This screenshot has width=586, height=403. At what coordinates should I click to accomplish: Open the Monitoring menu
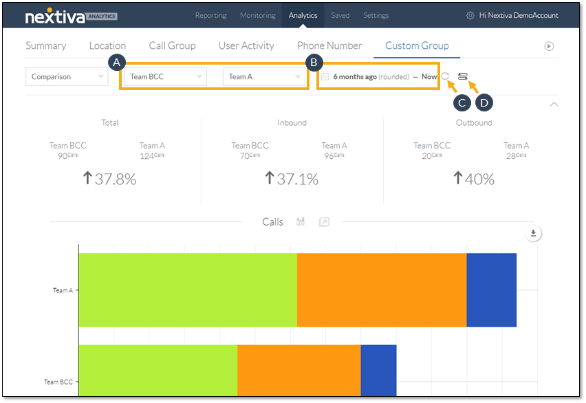(x=257, y=16)
